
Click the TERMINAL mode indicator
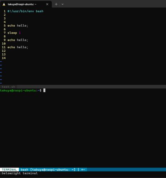click(9, 169)
